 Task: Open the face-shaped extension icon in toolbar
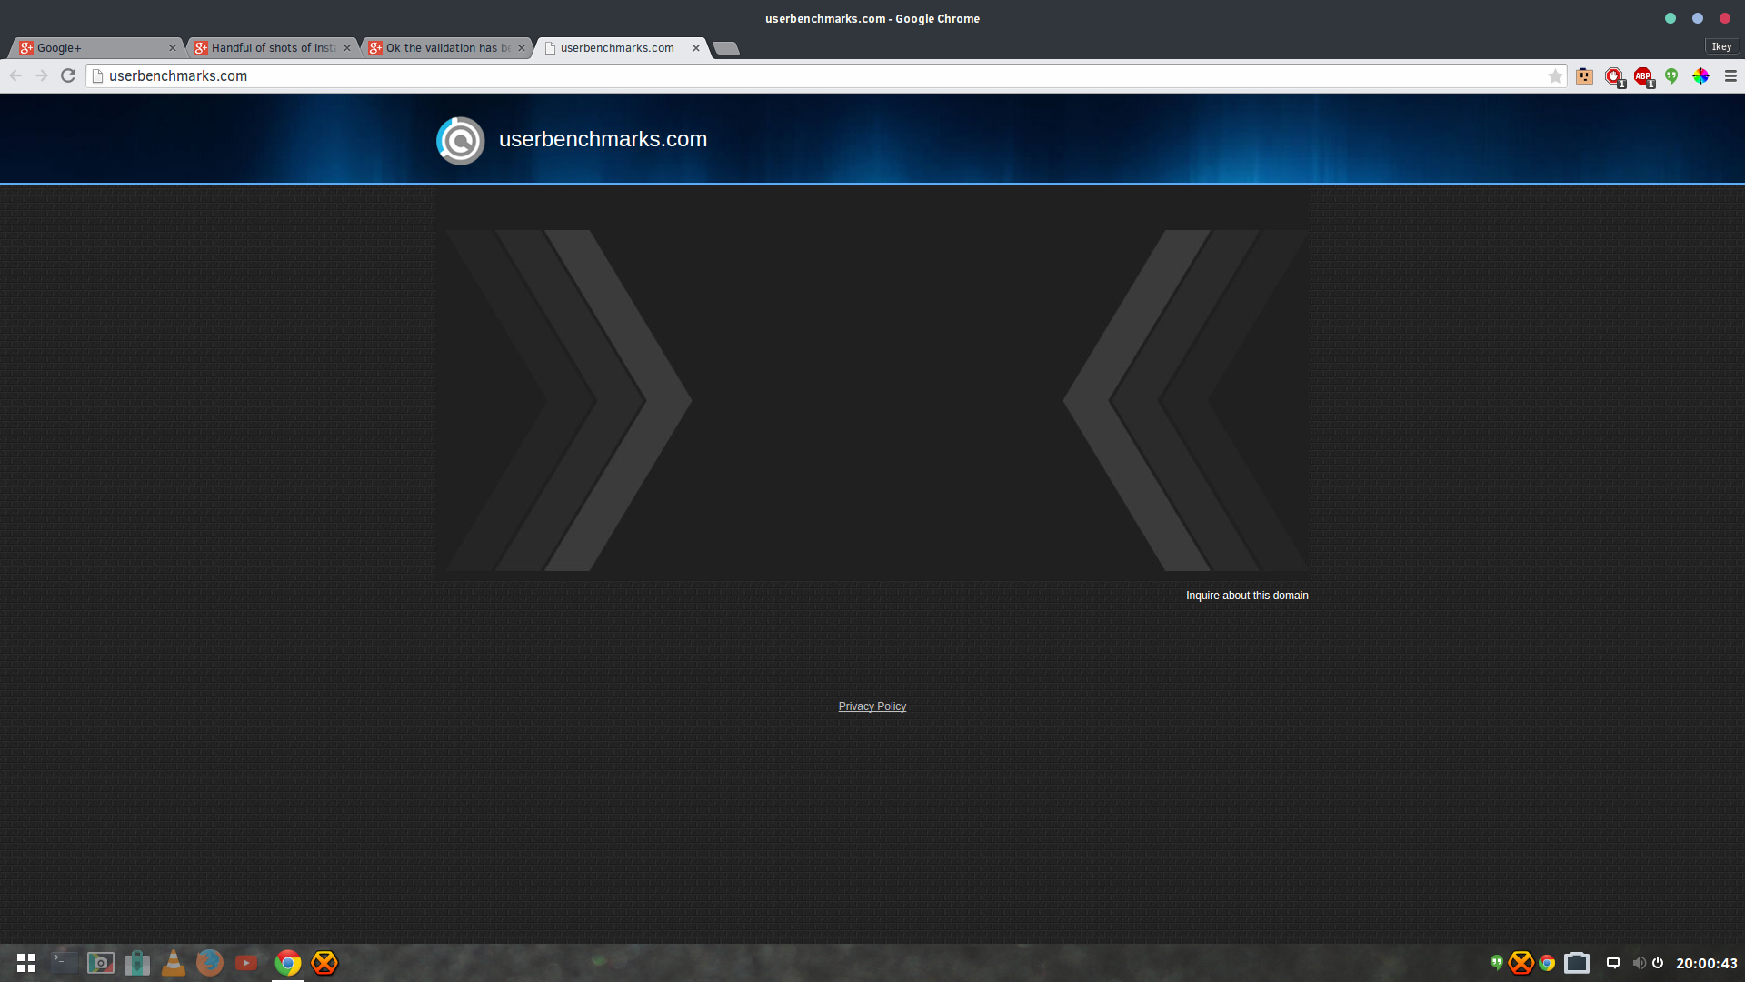click(x=1585, y=76)
